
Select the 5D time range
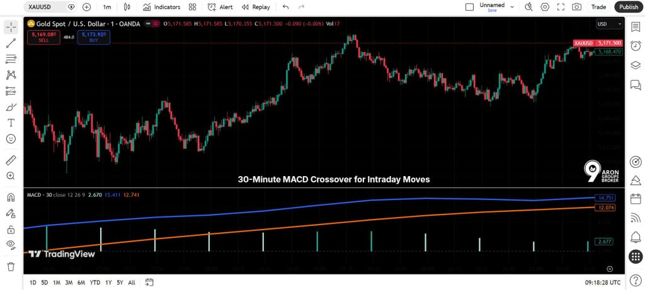point(45,282)
